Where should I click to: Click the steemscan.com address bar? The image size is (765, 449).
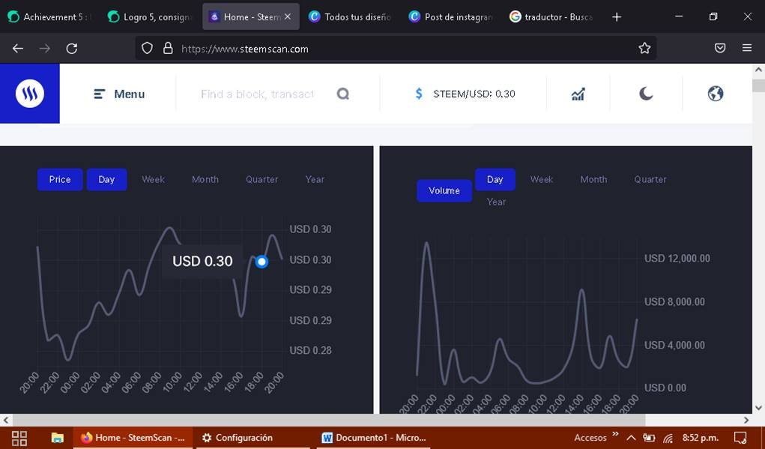tap(395, 48)
